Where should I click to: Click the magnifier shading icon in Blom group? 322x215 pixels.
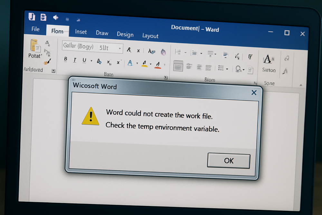point(239,69)
